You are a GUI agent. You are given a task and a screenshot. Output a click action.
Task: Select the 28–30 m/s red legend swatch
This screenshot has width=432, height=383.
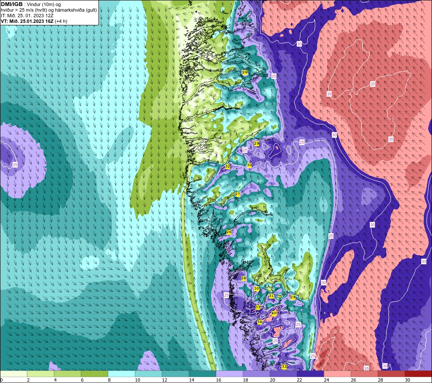391,374
